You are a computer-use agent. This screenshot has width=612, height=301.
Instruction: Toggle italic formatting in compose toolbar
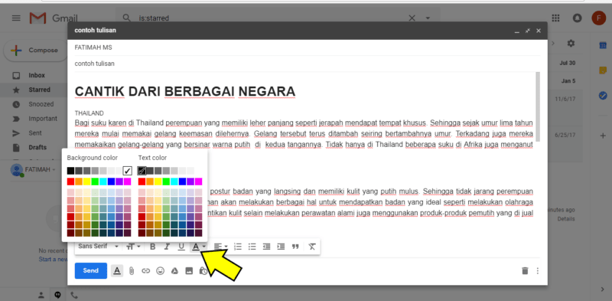167,247
